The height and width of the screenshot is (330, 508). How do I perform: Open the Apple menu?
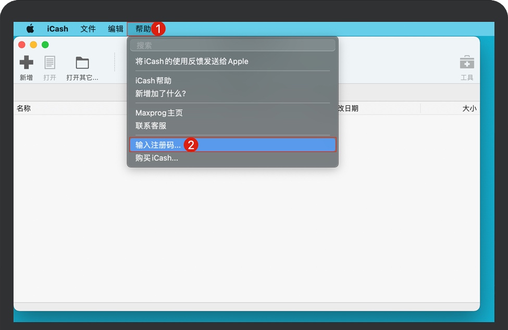tap(30, 29)
